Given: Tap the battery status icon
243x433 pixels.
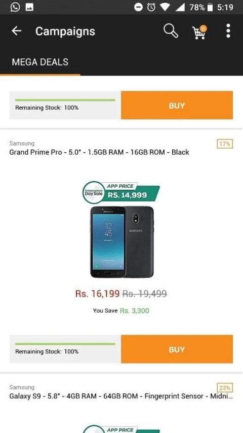Looking at the screenshot, I should click(210, 8).
